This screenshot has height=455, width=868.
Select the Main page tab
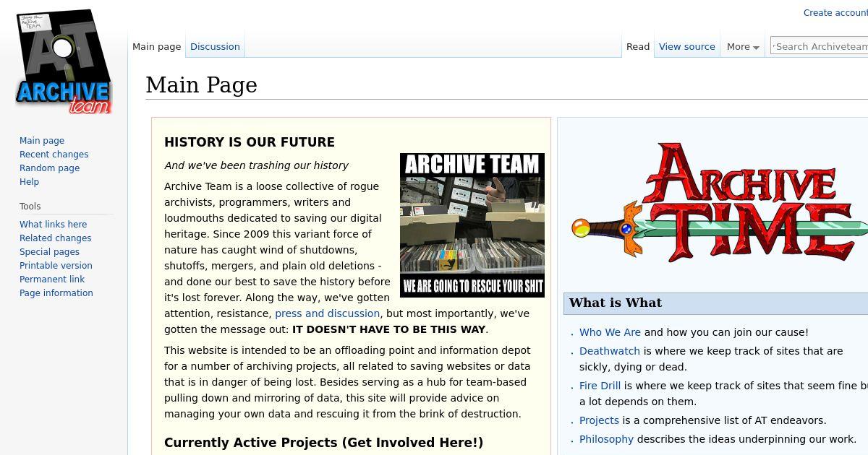tap(156, 46)
